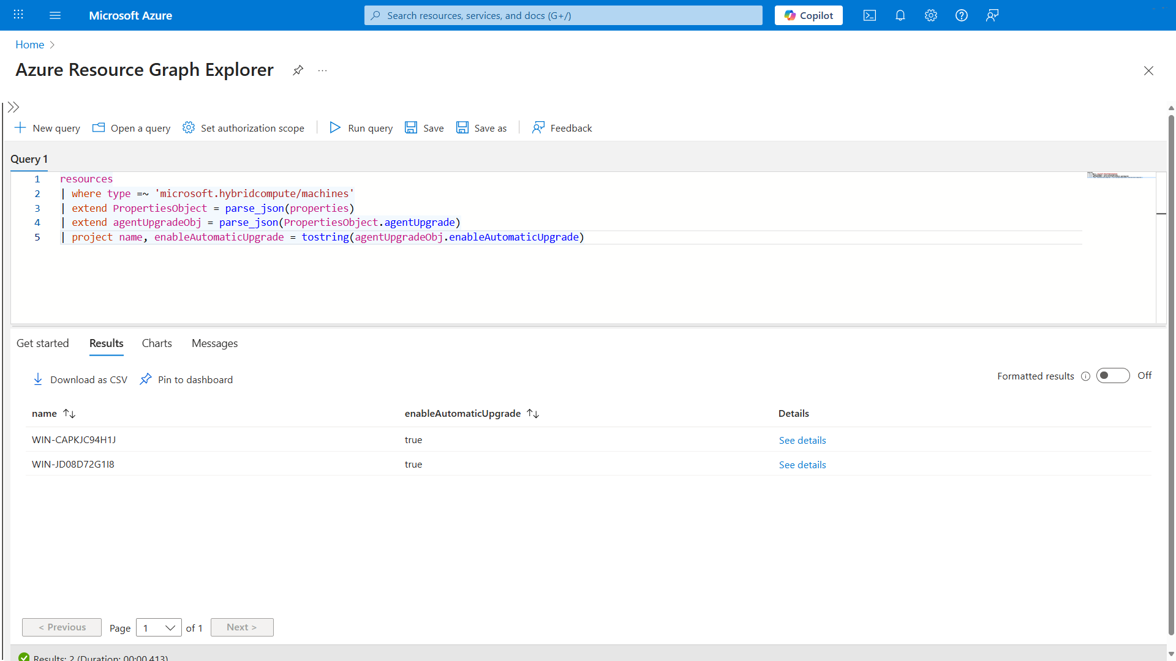
Task: Open Copilot in Azure
Action: 808,15
